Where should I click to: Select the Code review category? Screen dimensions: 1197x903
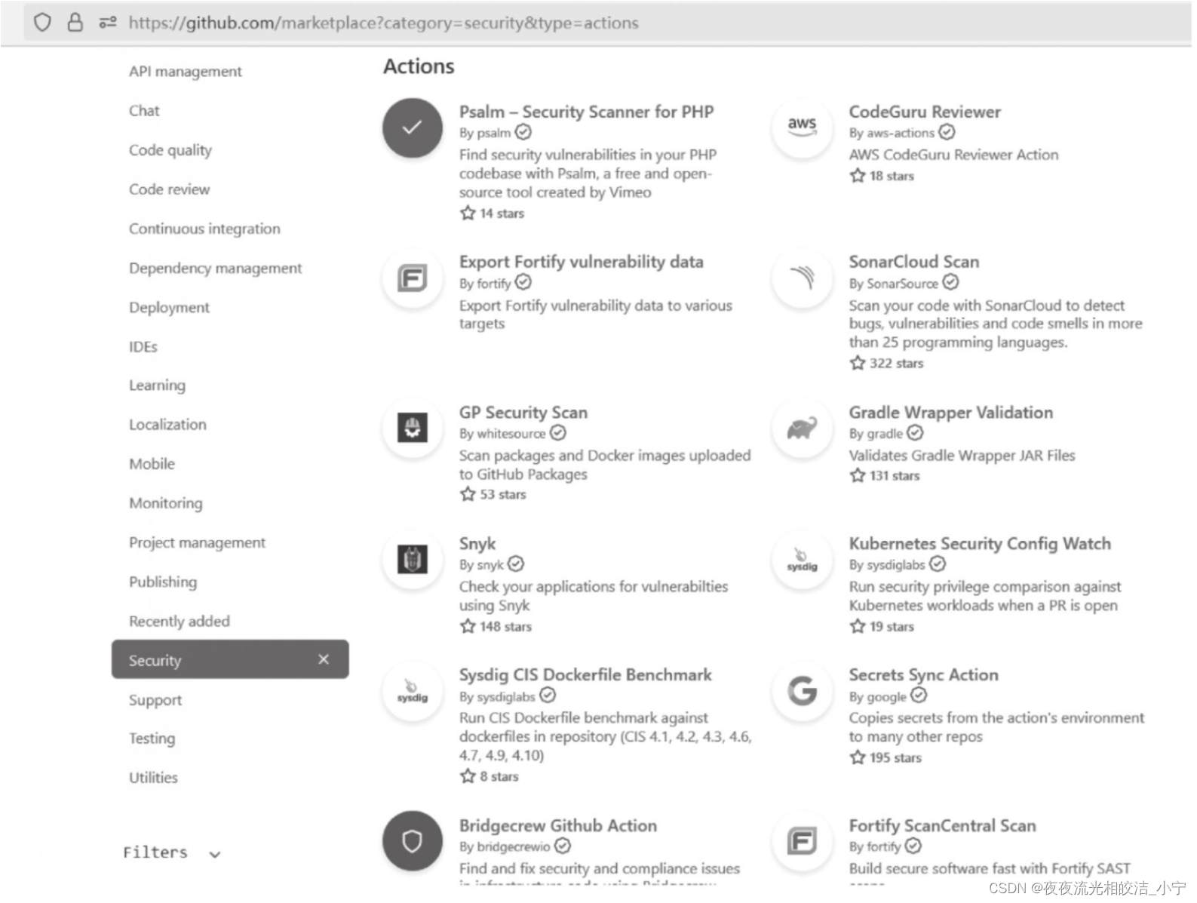pos(170,189)
